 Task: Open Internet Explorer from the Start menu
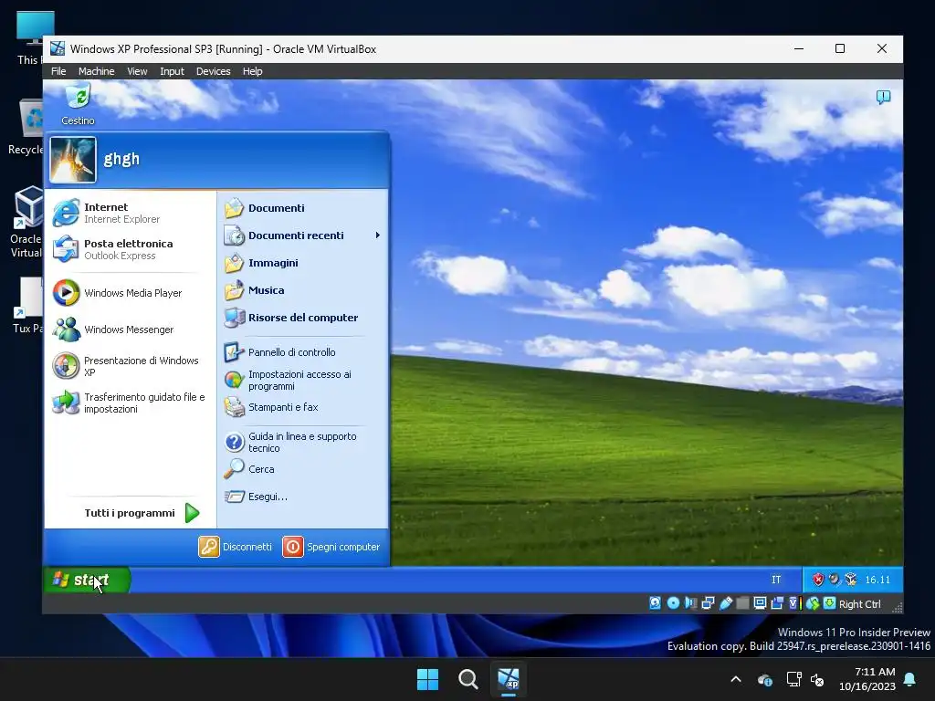[x=130, y=213]
